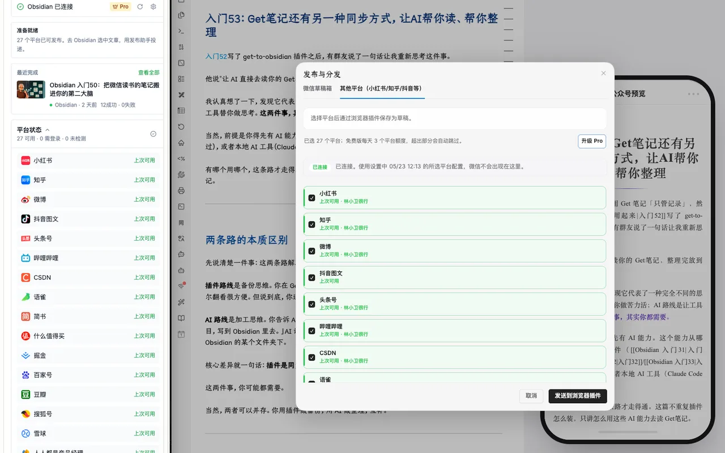Click the 哔哩哔哩 icon in the platform list
Image resolution: width=725 pixels, height=453 pixels.
[25, 258]
